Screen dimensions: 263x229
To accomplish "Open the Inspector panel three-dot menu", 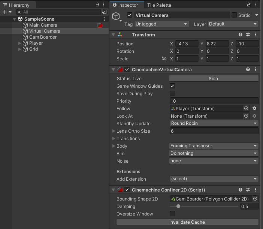I will coord(255,5).
